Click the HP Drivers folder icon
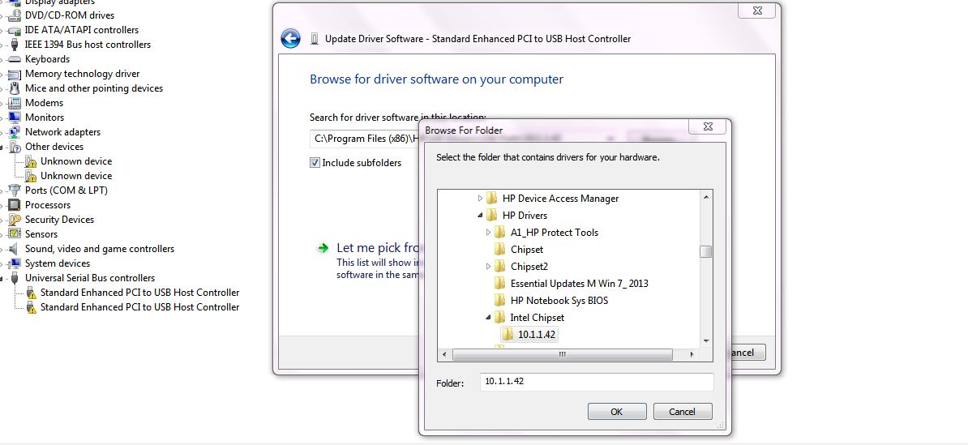The height and width of the screenshot is (445, 968). point(492,216)
